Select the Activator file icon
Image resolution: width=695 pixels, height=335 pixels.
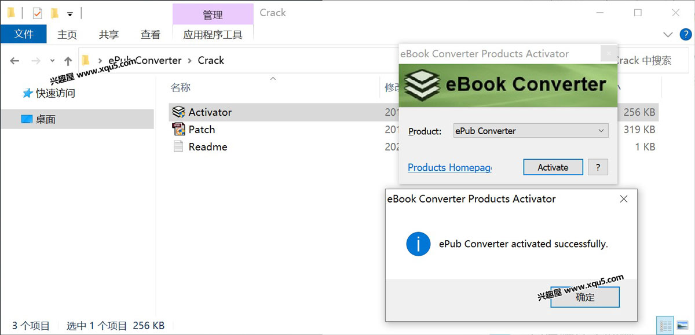[179, 112]
